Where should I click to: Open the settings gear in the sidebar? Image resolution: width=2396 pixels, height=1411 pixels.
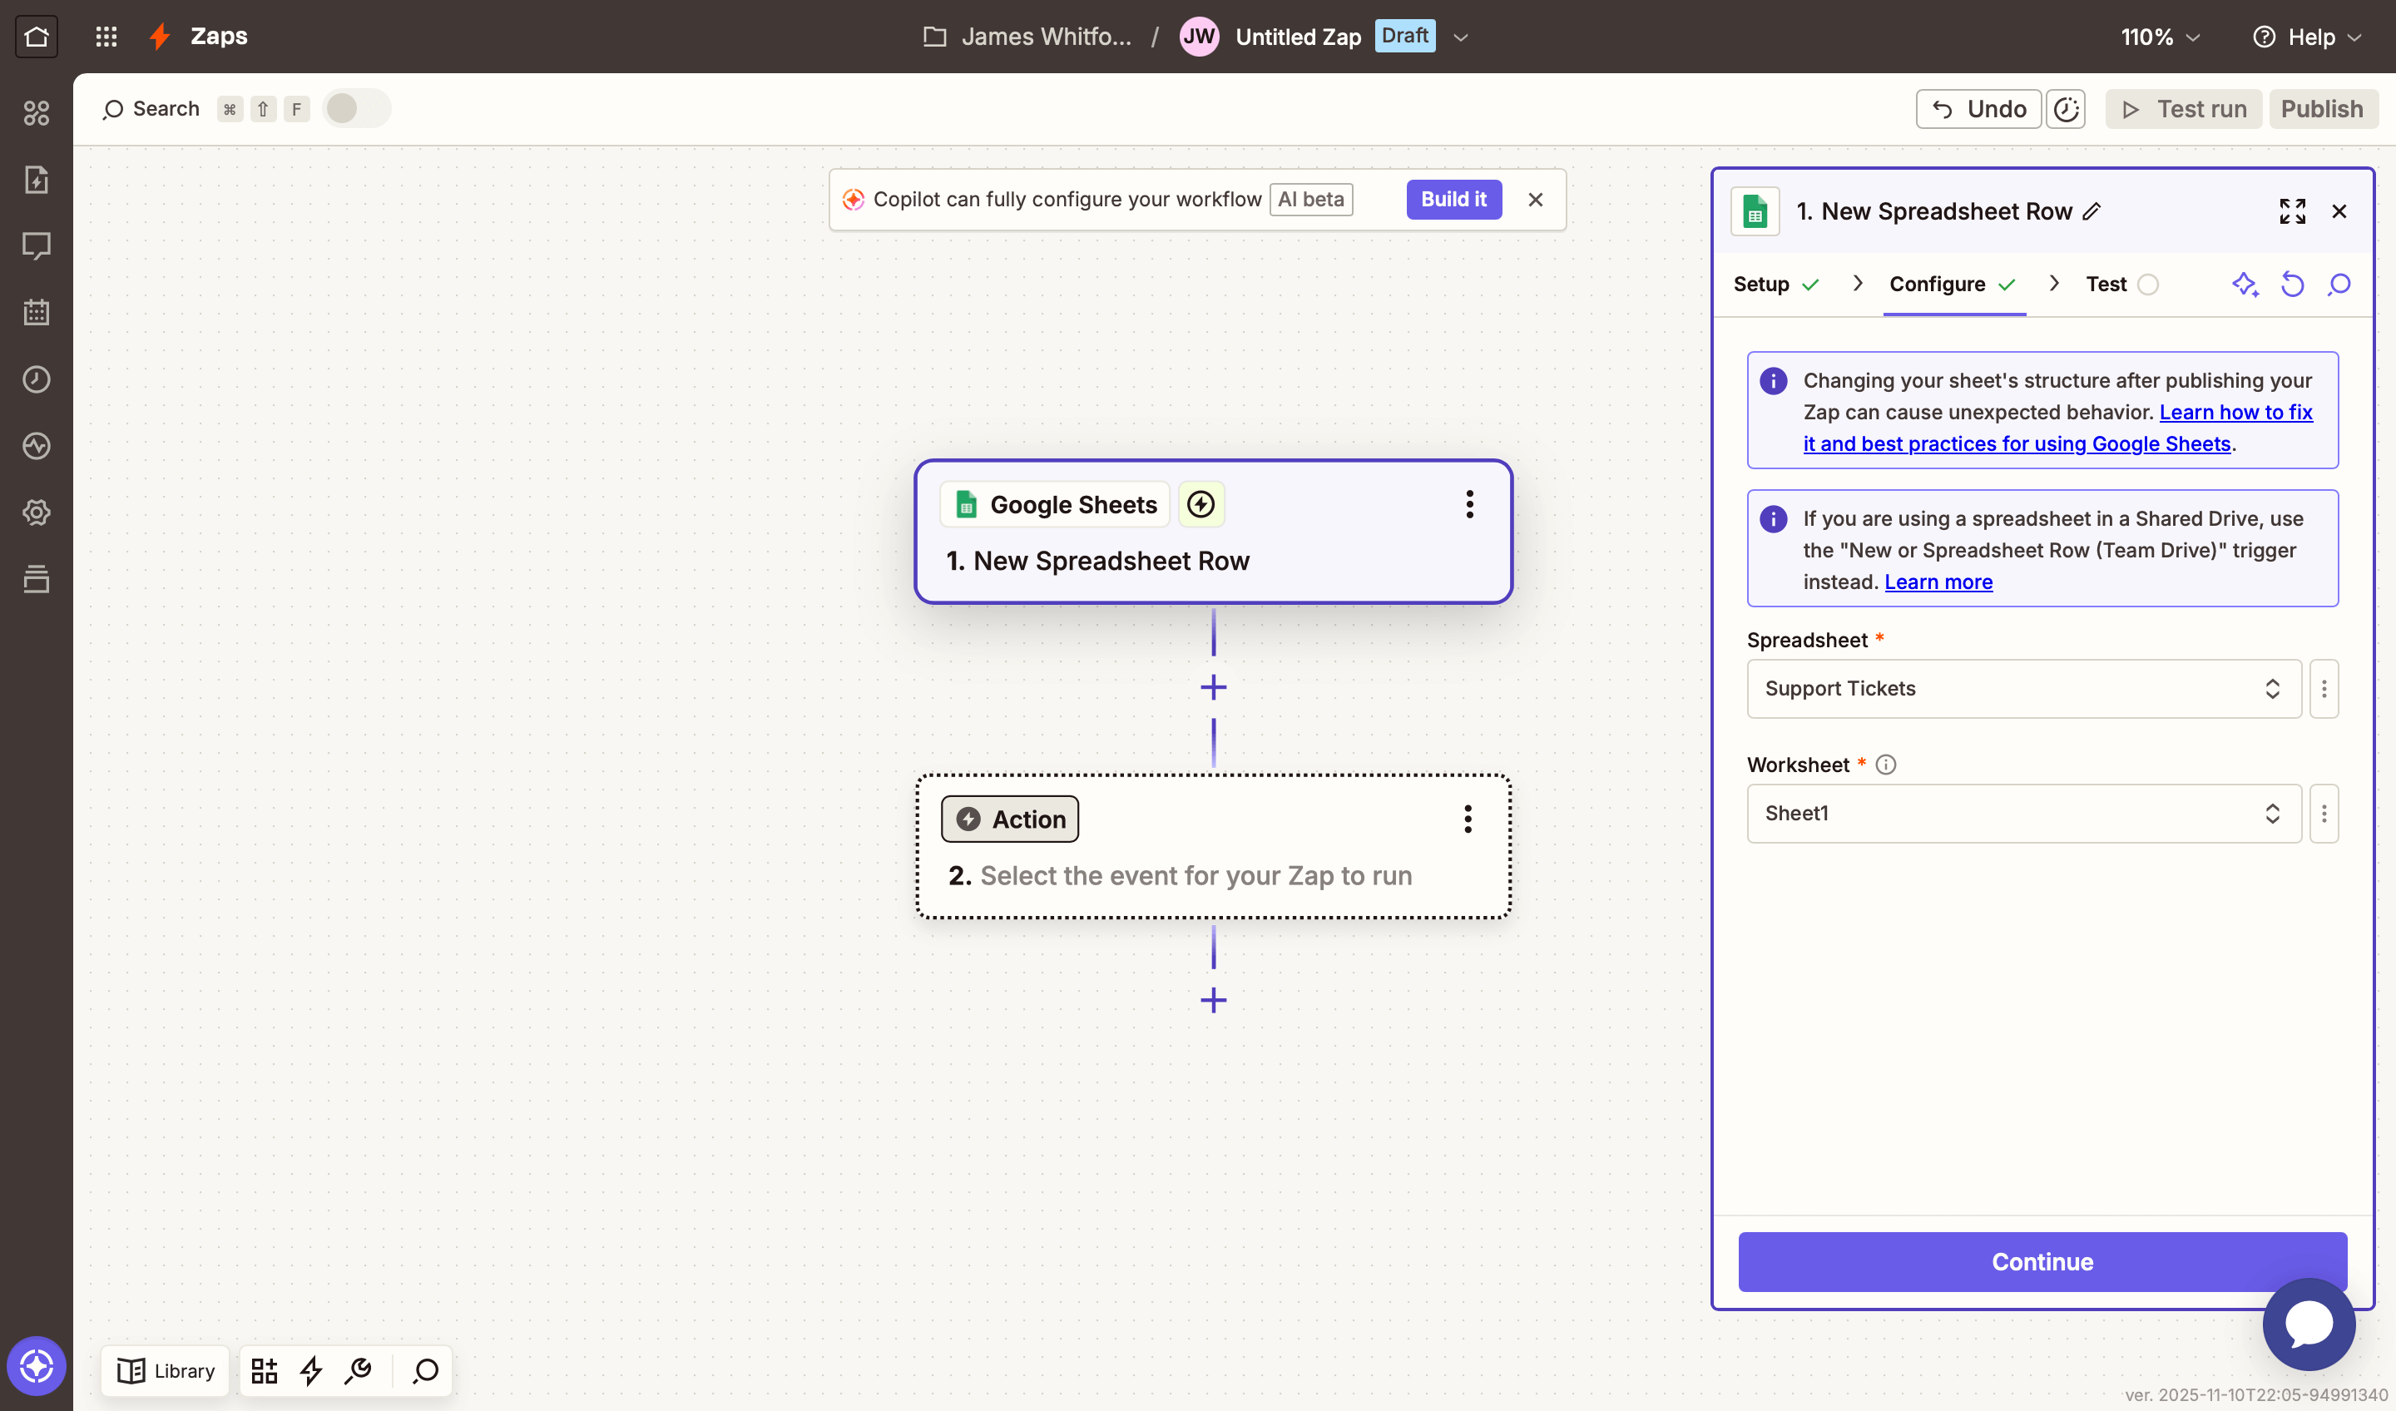click(36, 512)
